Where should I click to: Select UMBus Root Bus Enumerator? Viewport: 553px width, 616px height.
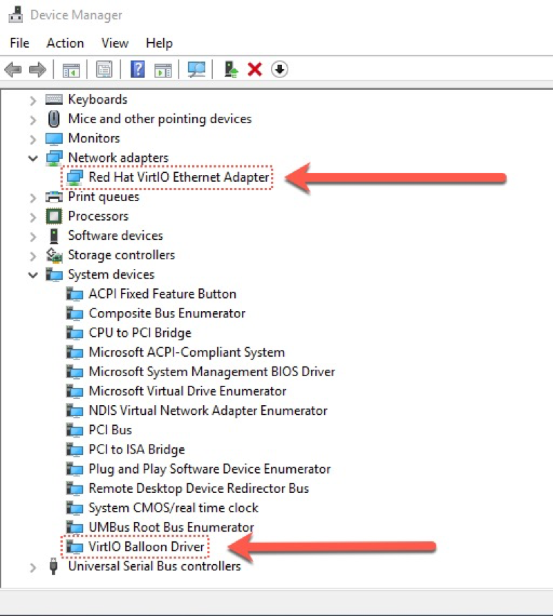[x=171, y=528]
